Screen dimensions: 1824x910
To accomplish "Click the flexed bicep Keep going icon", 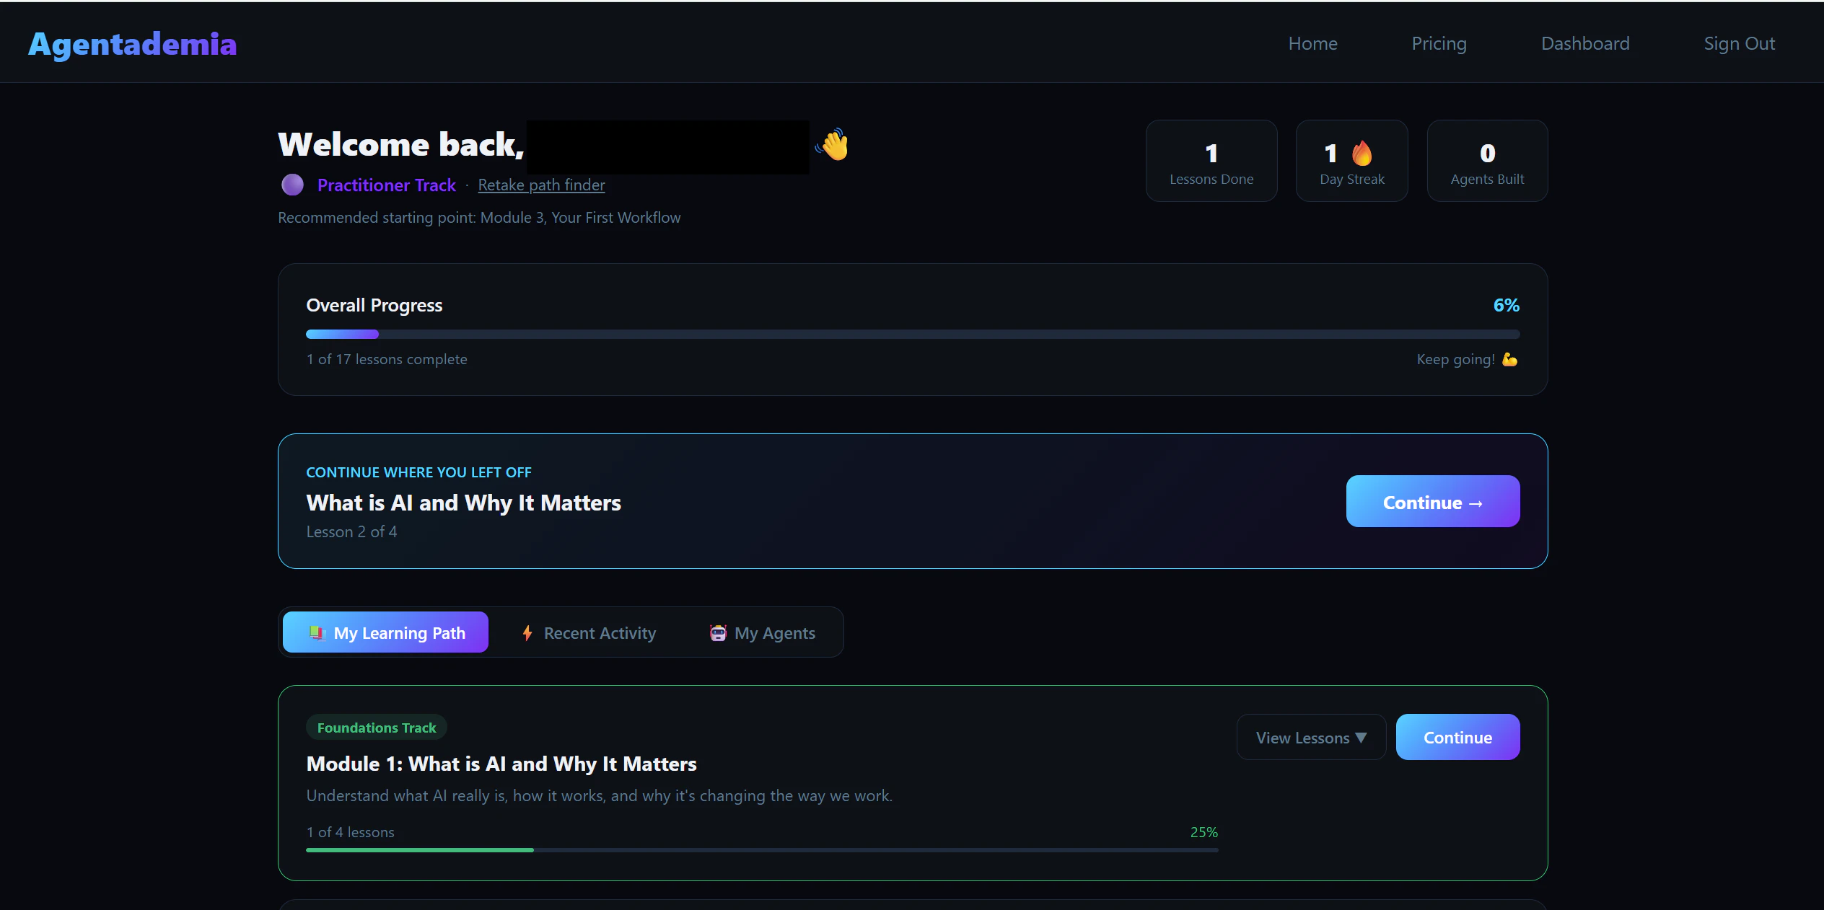I will [1509, 359].
